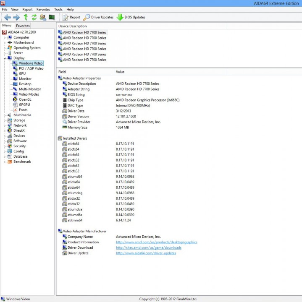This screenshot has width=302, height=302.
Task: Open the green monitor diagnostics icon
Action: click(x=52, y=17)
